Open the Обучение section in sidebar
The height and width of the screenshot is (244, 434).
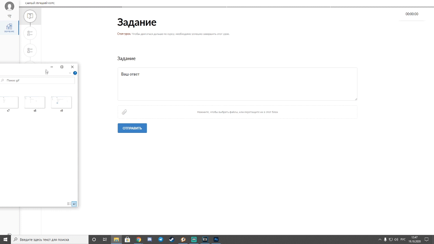click(x=9, y=28)
